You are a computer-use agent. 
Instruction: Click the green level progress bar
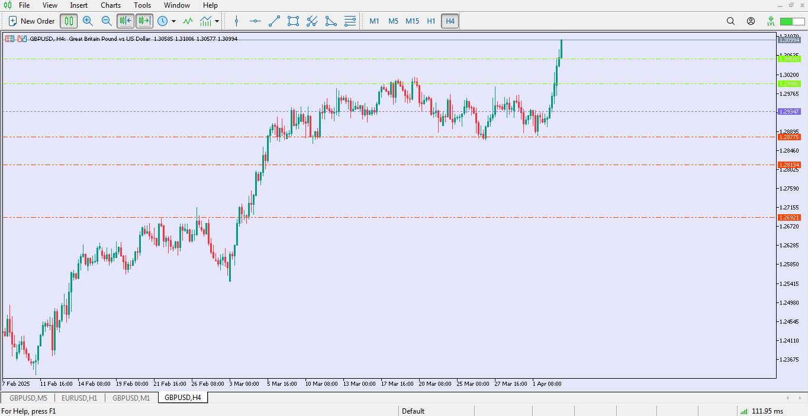pos(794,21)
